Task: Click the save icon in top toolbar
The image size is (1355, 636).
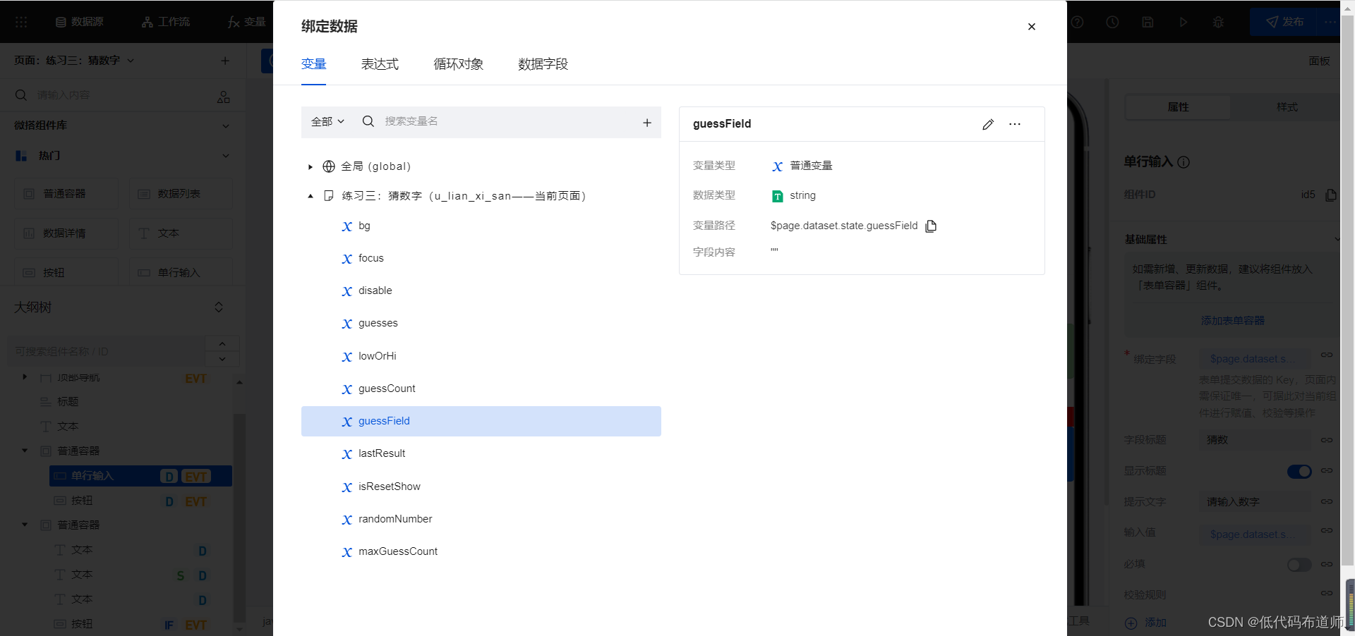Action: click(1148, 22)
